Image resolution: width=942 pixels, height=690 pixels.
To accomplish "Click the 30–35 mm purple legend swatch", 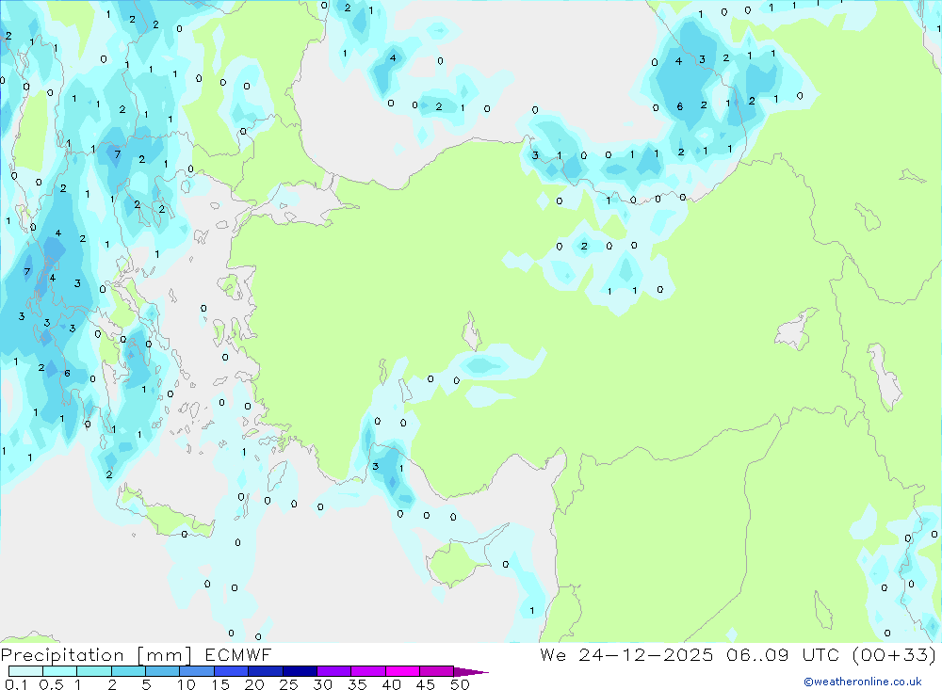I will click(x=334, y=671).
